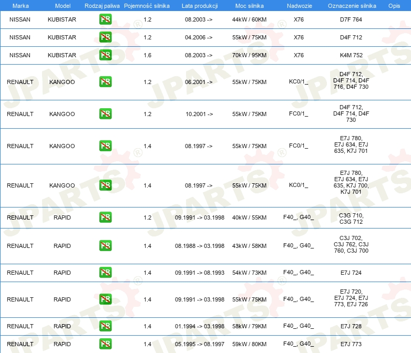
Task: Click engine codes D4F 712, D4F 714, D4F 716, D4F 730
Action: click(x=351, y=80)
